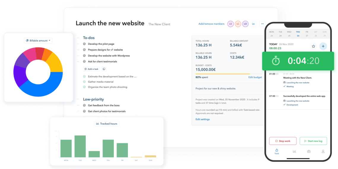The width and height of the screenshot is (338, 169).
Task: Click the WED bar in Tracked hours chart
Action: [x=94, y=154]
